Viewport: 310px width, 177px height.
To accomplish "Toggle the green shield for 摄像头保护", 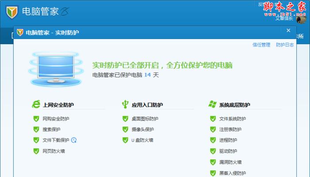I will [x=125, y=129].
